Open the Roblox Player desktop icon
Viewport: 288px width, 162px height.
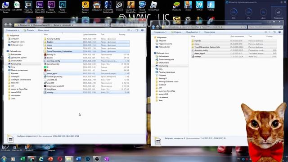point(154,6)
